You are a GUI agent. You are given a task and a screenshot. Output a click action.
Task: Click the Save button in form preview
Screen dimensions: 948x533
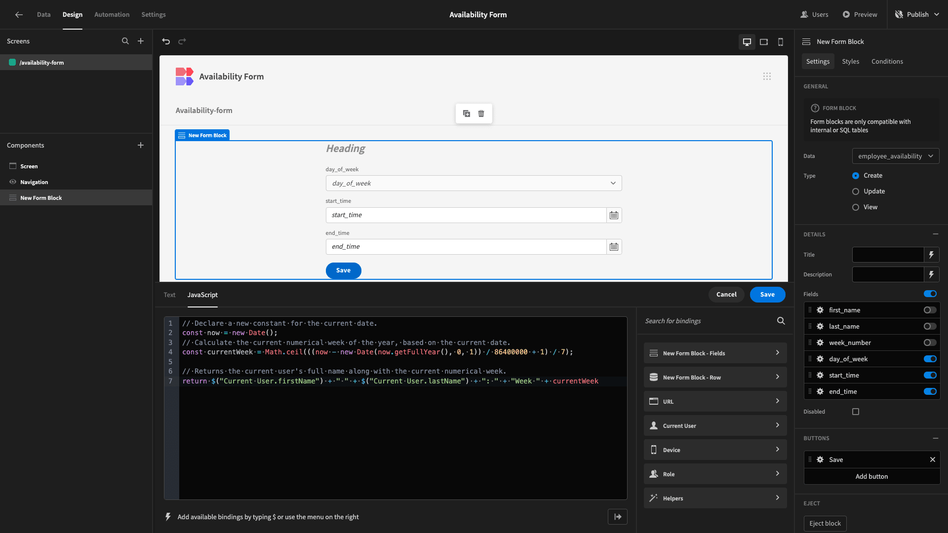pos(343,270)
